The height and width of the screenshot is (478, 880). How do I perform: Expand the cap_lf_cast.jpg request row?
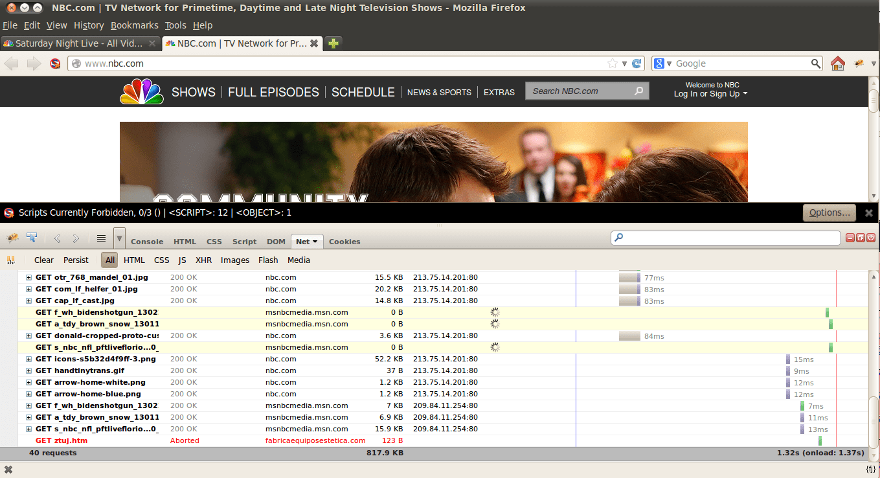click(28, 301)
